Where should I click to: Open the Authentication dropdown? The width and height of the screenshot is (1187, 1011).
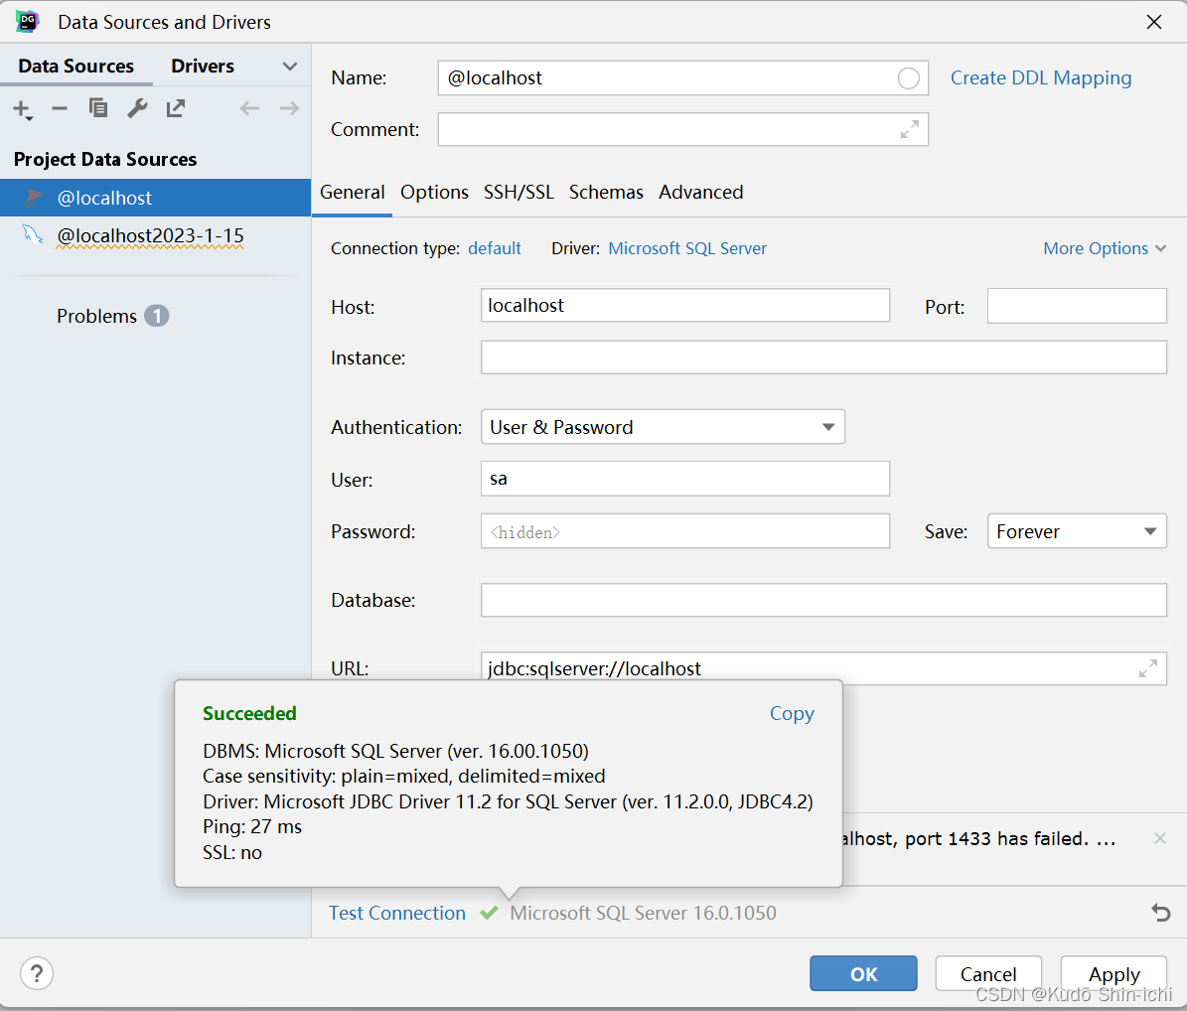(x=663, y=427)
